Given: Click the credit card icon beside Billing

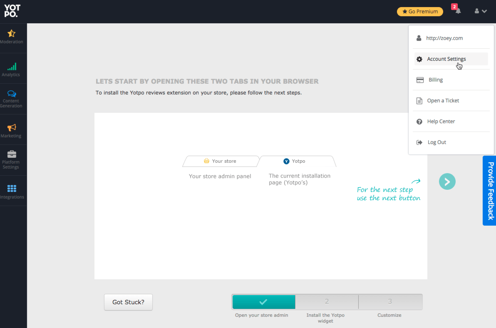Looking at the screenshot, I should (x=420, y=80).
